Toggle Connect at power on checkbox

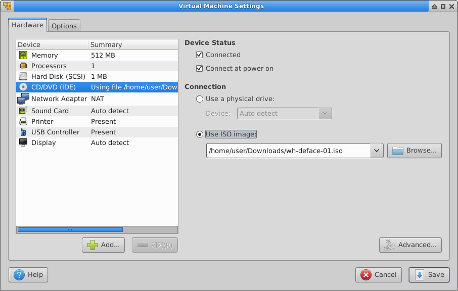tap(200, 69)
